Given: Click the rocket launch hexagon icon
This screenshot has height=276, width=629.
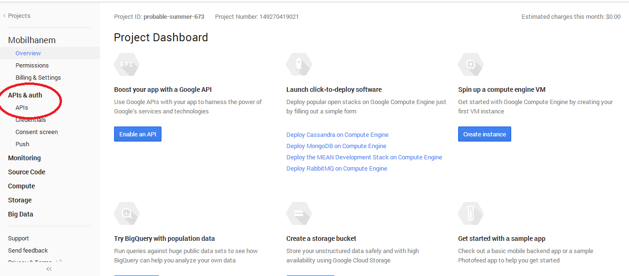Looking at the screenshot, I should pyautogui.click(x=299, y=65).
